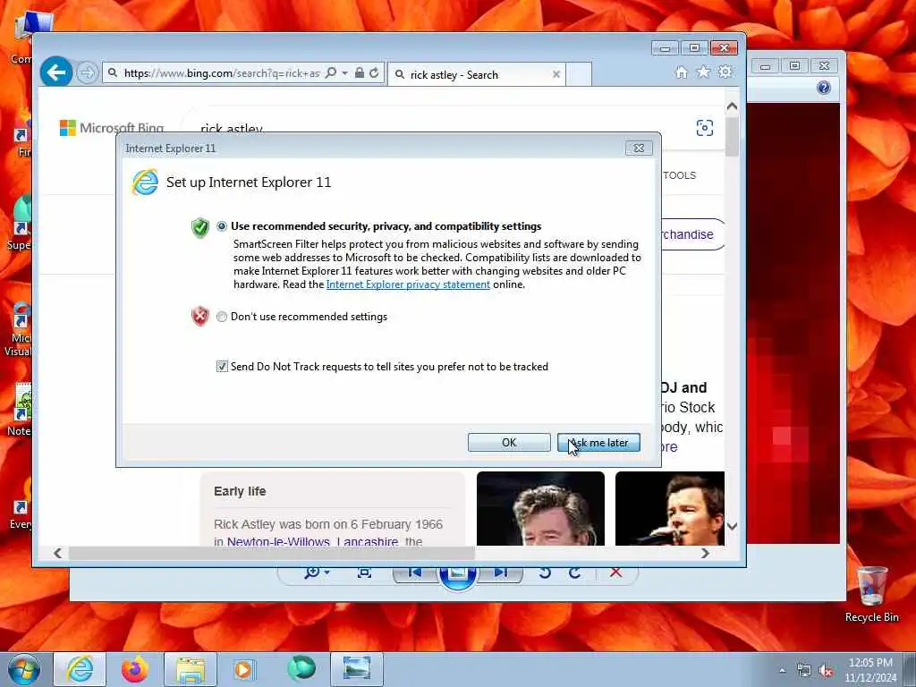The width and height of the screenshot is (916, 687).
Task: Click the IE logo in setup dialog
Action: (x=145, y=182)
